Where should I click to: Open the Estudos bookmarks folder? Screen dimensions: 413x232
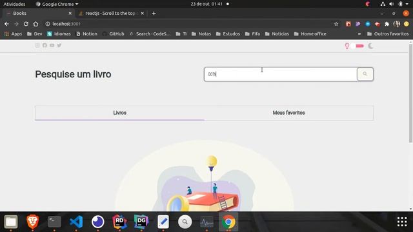click(x=228, y=34)
